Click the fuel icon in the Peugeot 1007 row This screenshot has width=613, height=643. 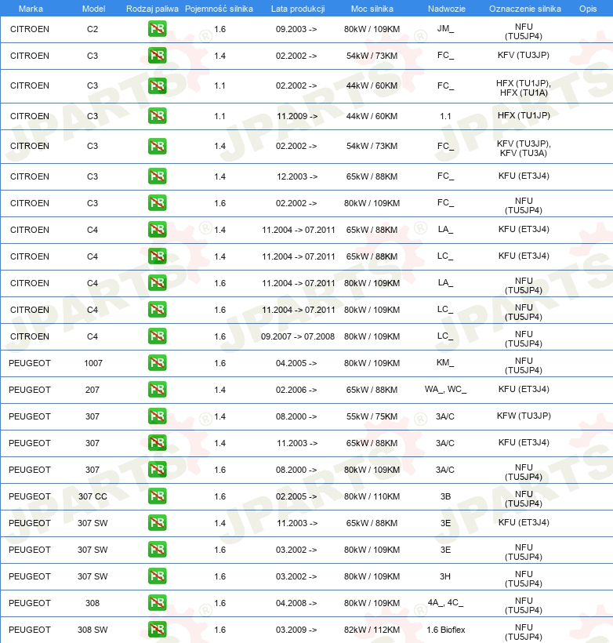tap(157, 363)
